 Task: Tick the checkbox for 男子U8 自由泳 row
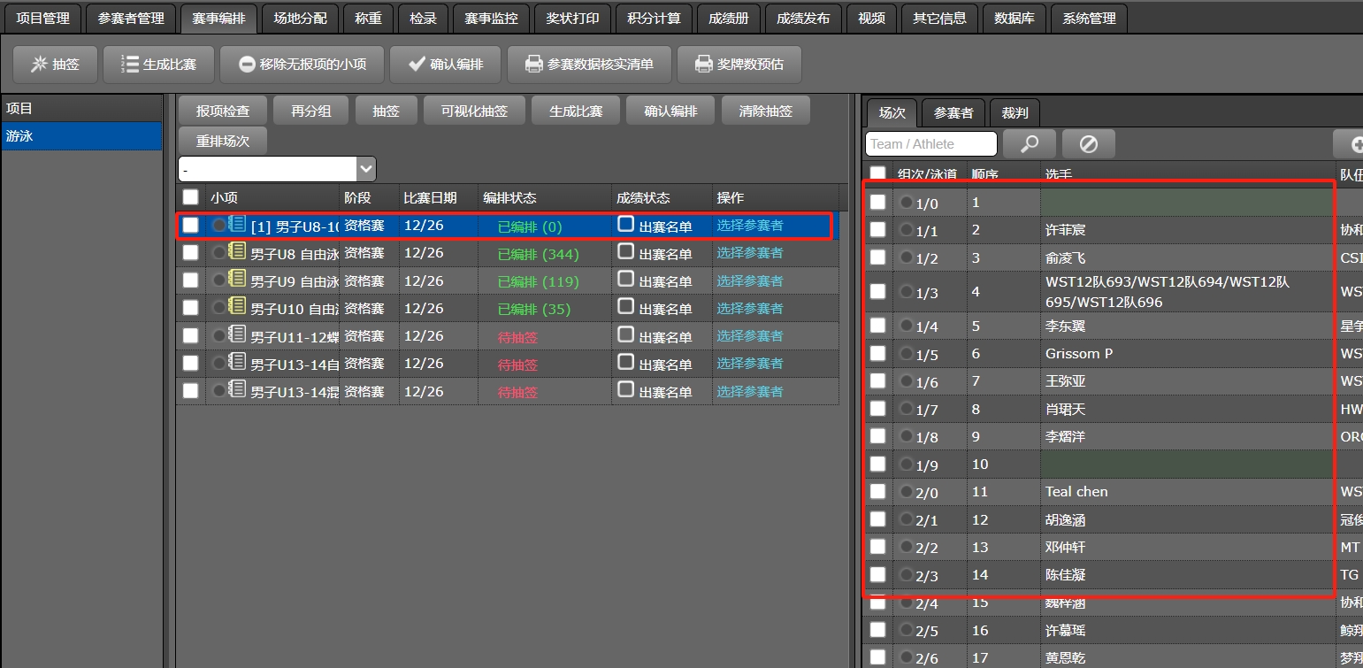(x=190, y=253)
